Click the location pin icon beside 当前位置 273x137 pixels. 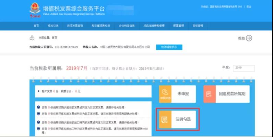pyautogui.click(x=32, y=38)
